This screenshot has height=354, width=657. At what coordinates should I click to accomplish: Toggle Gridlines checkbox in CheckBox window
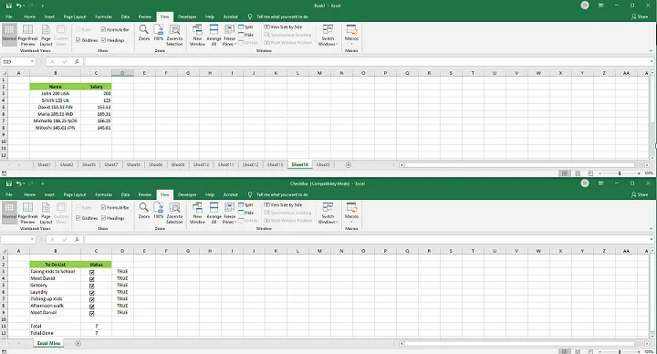click(78, 218)
